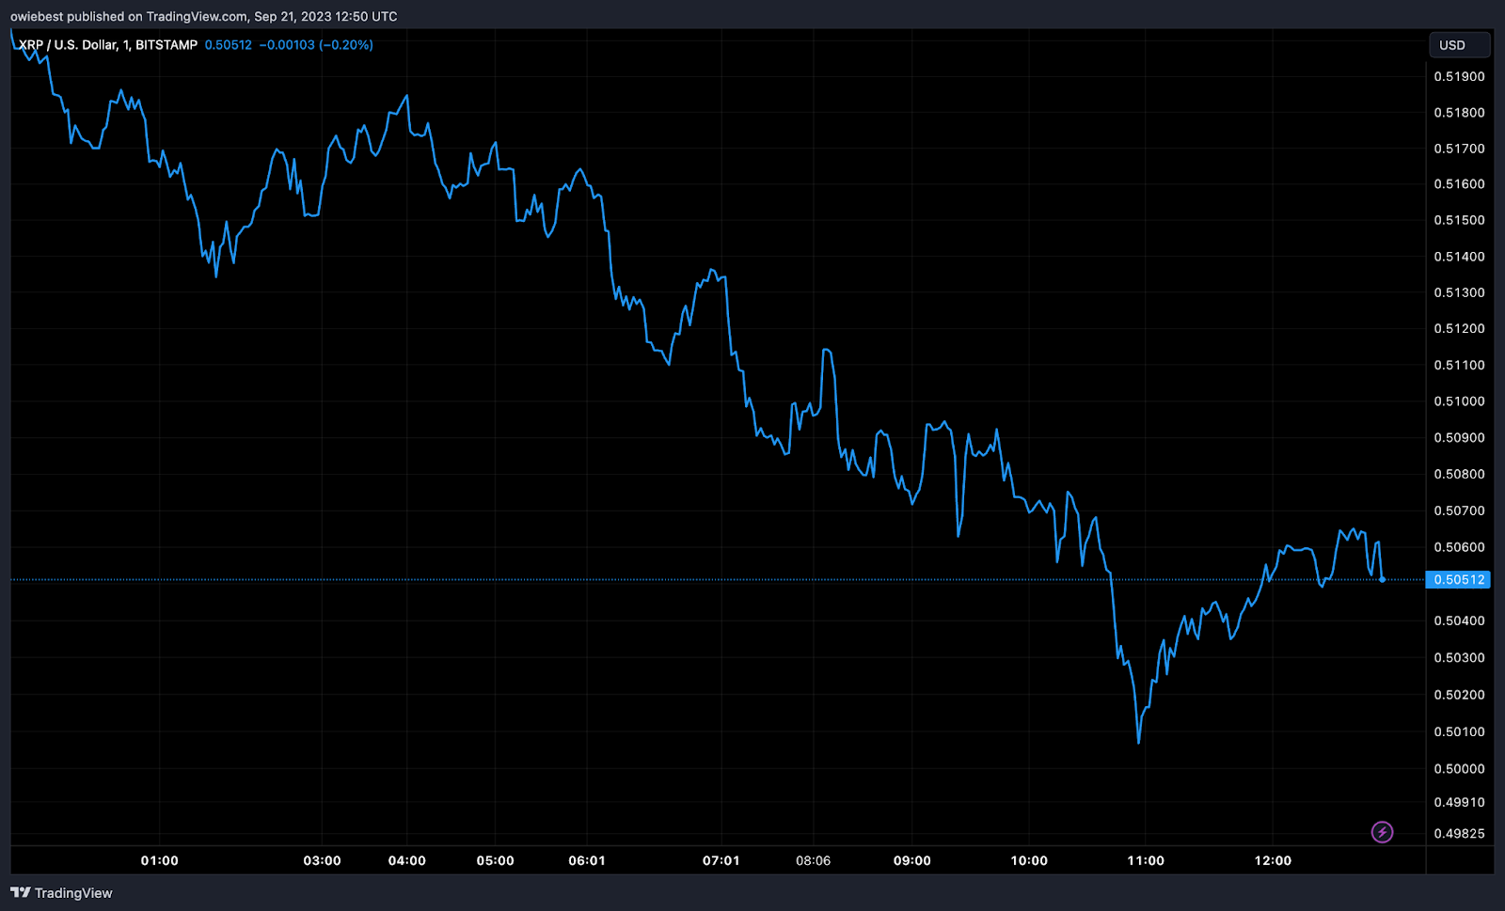Click the TradingView logo icon
Screen dimensions: 1505x911
pyautogui.click(x=21, y=892)
